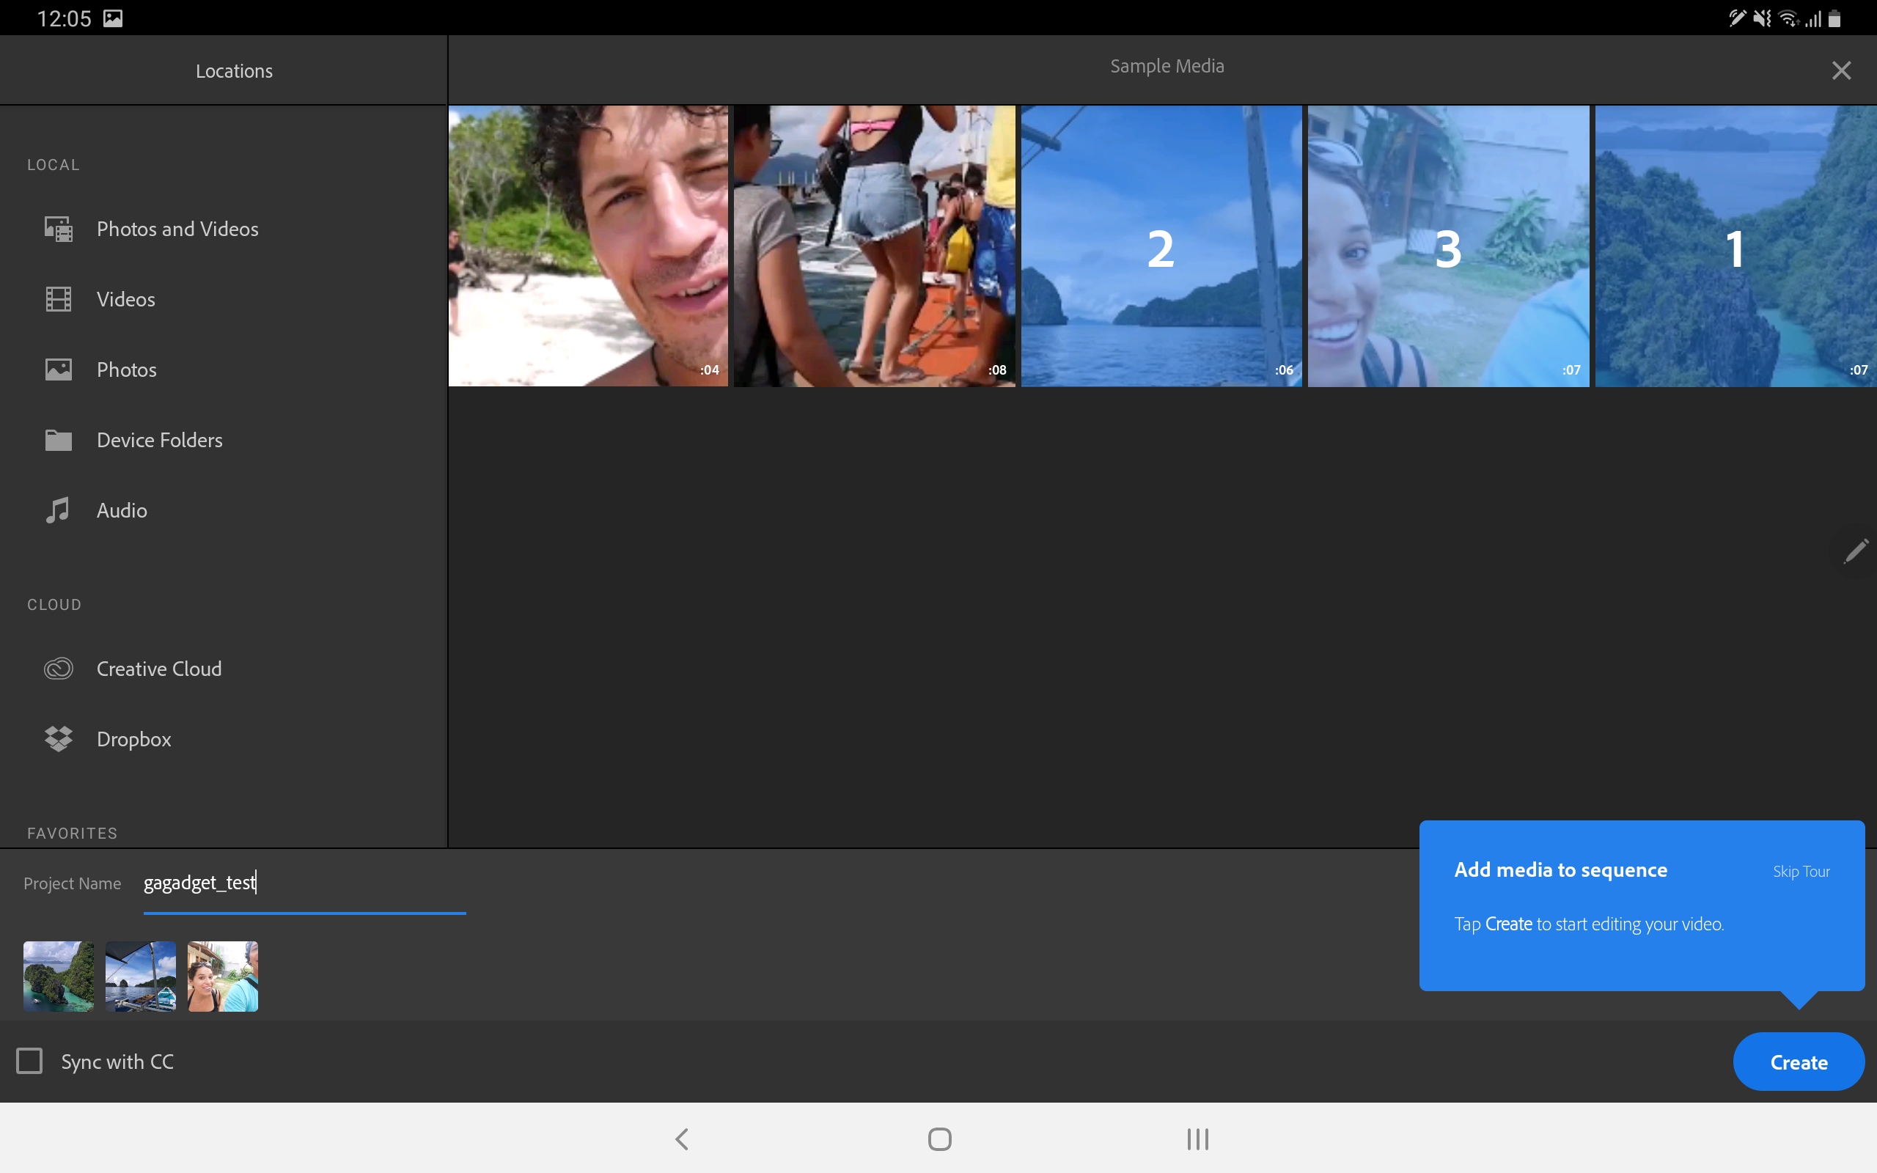The height and width of the screenshot is (1173, 1877).
Task: Click Skip Tour link in tooltip
Action: click(x=1800, y=871)
